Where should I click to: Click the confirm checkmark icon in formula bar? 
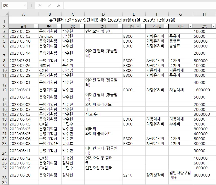coord(49,5)
